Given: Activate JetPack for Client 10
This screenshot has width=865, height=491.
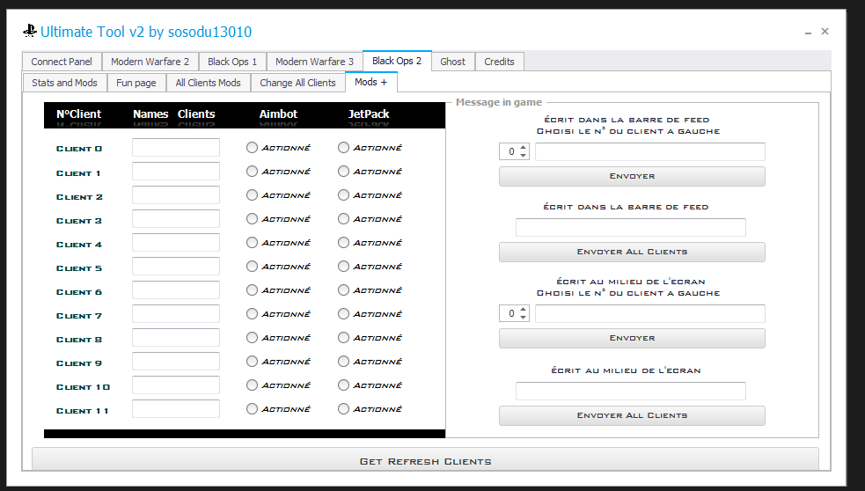Looking at the screenshot, I should (x=344, y=385).
